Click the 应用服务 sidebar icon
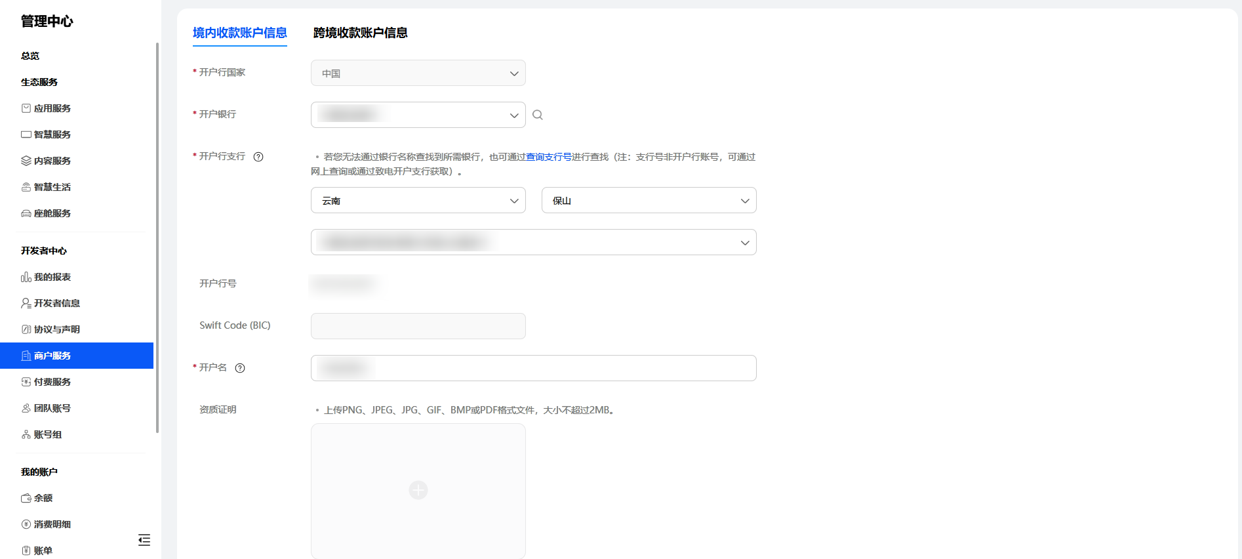This screenshot has width=1242, height=559. [x=26, y=108]
